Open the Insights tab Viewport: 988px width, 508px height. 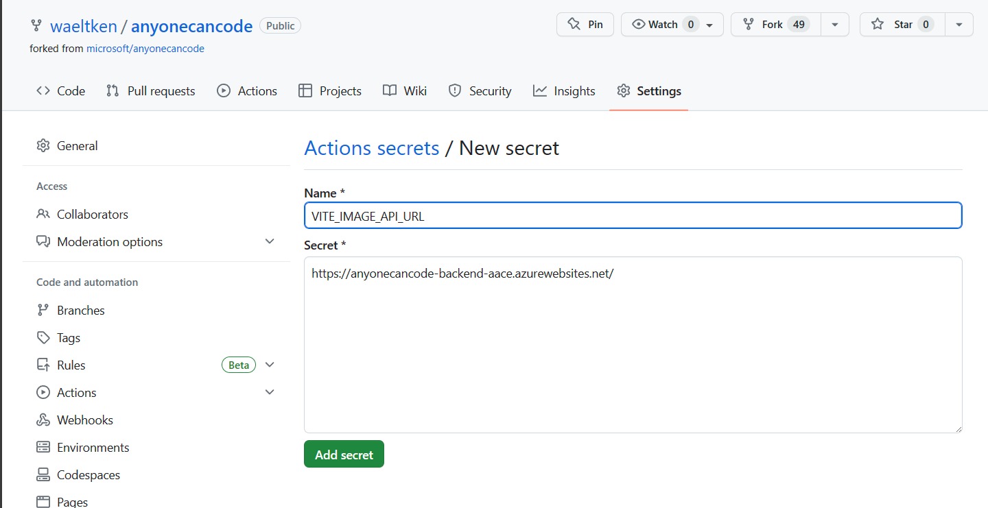coord(574,90)
